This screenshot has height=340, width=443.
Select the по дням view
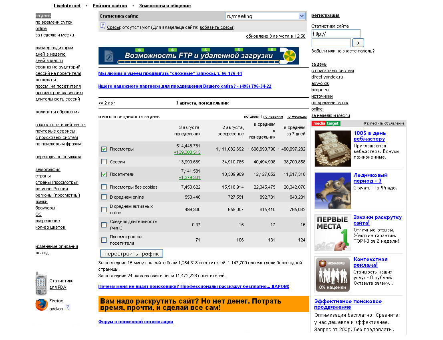[x=251, y=117]
